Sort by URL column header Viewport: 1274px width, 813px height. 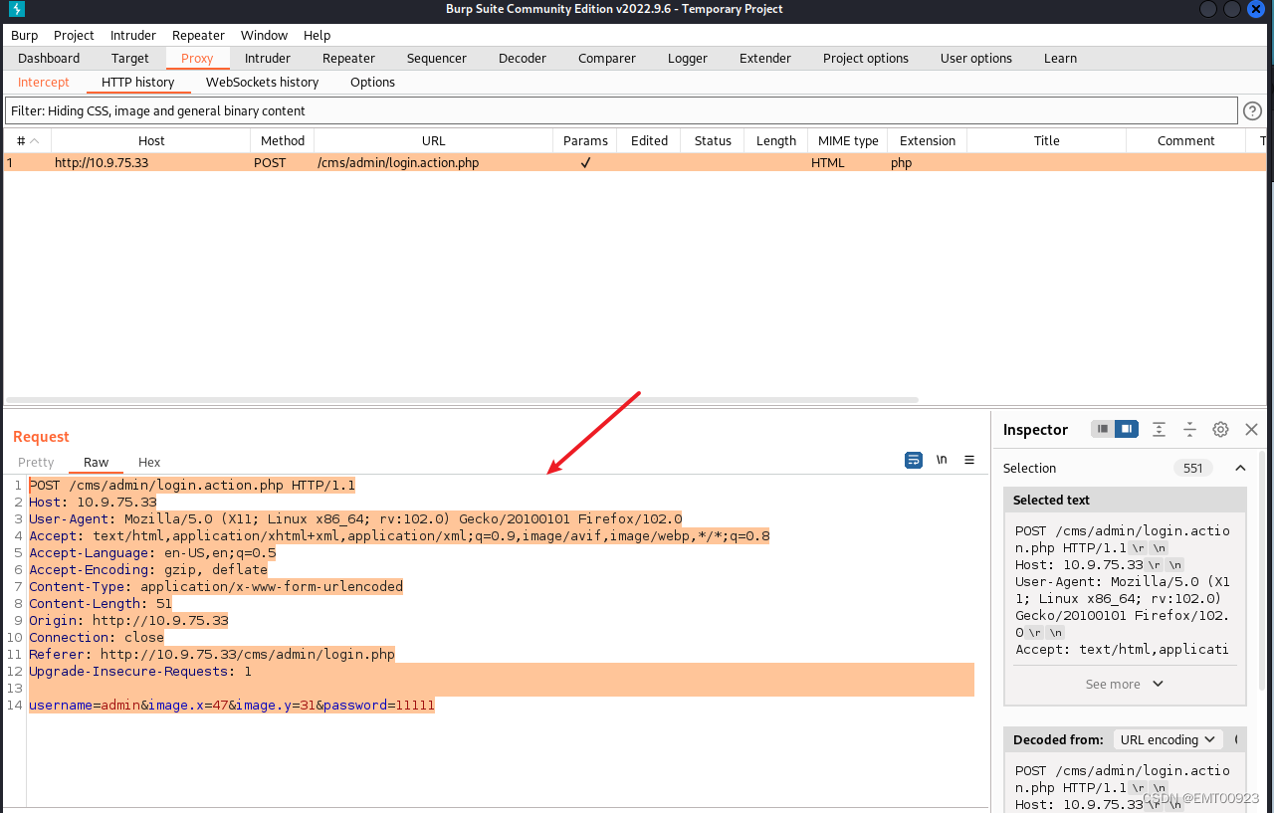point(433,140)
